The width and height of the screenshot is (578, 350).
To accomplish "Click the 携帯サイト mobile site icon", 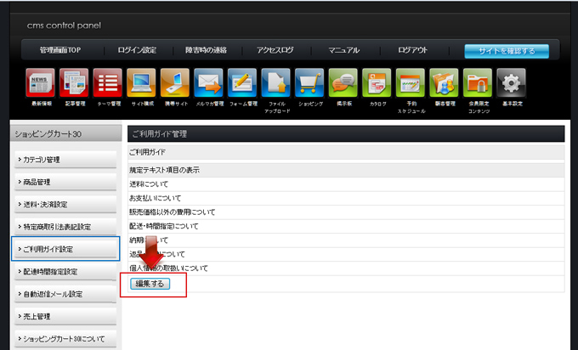I will 175,83.
